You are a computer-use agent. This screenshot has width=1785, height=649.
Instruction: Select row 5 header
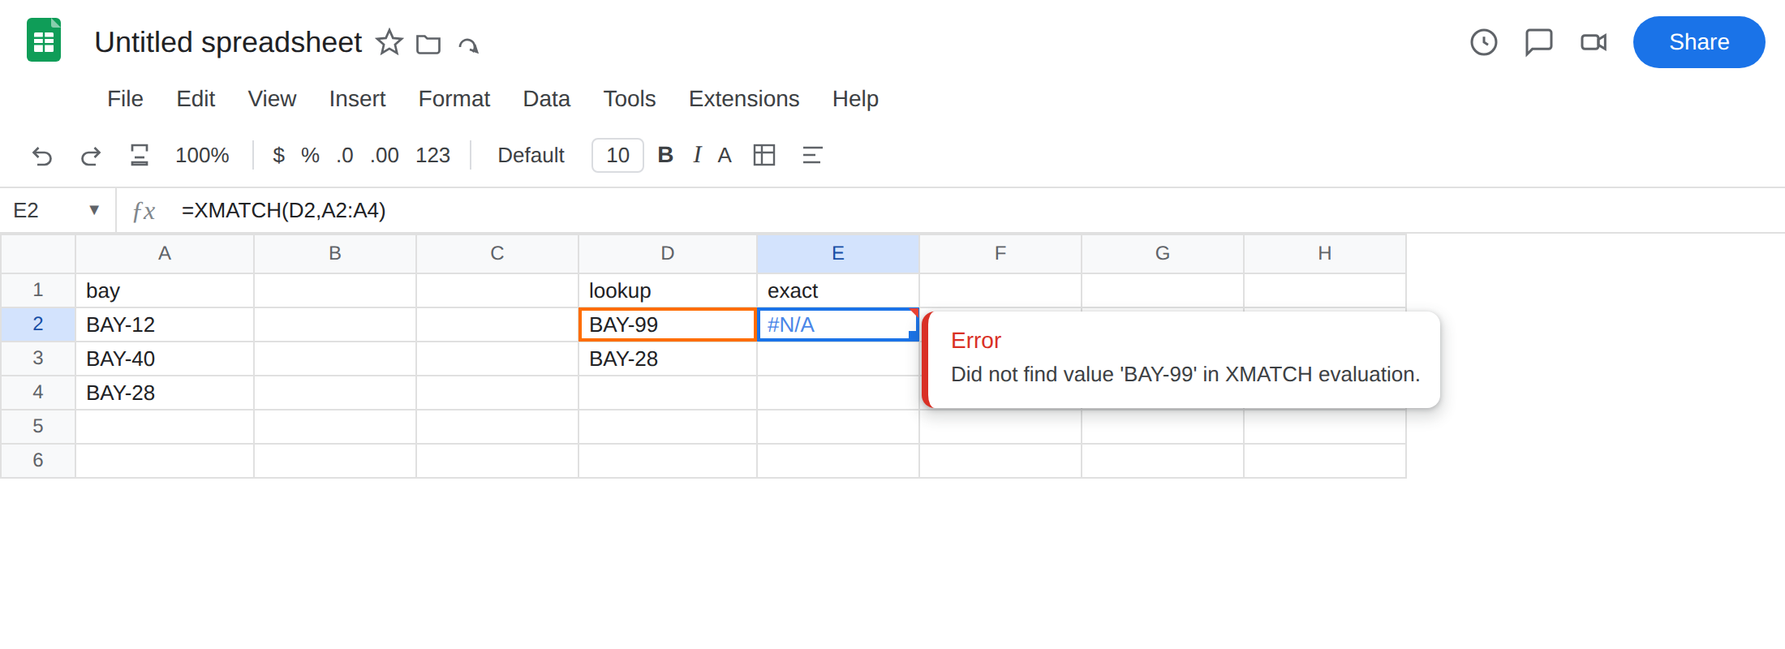[38, 426]
